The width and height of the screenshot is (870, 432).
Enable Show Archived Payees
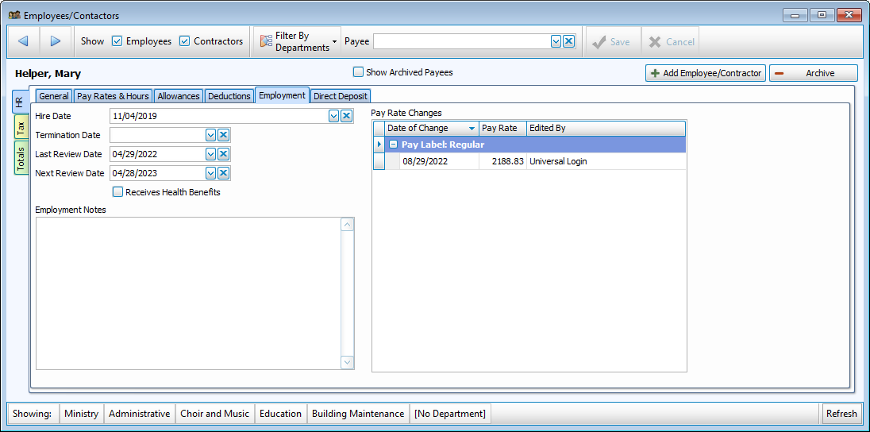click(x=358, y=72)
